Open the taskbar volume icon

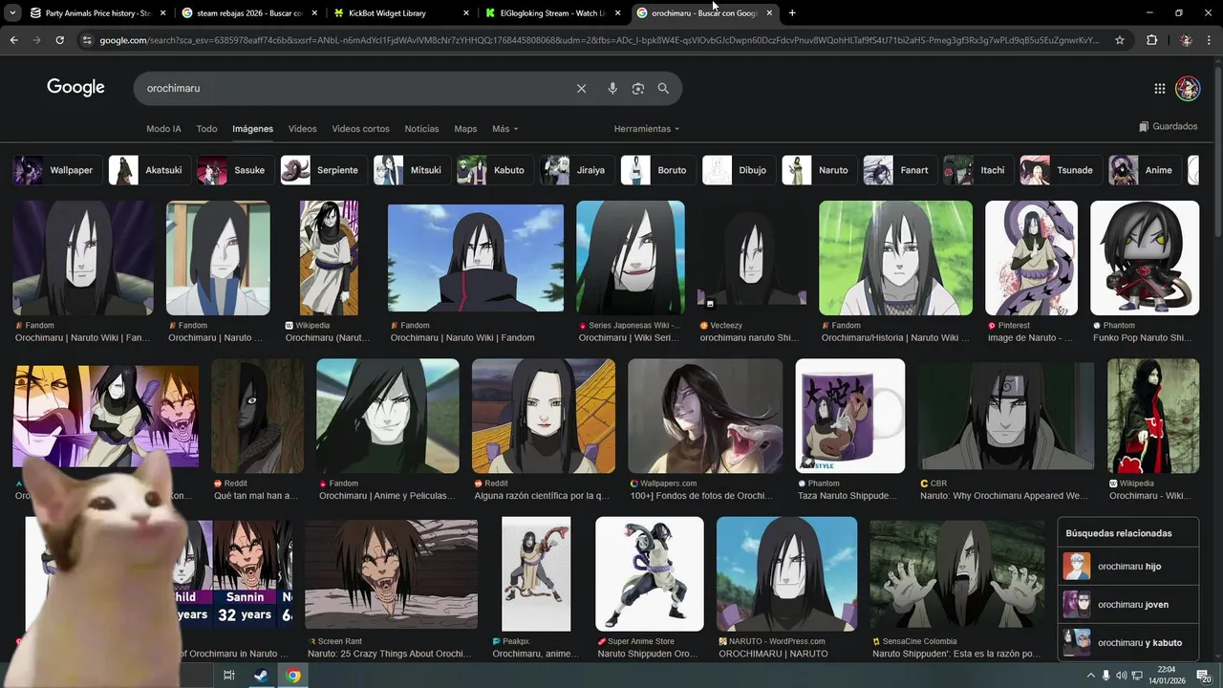[x=1122, y=676]
